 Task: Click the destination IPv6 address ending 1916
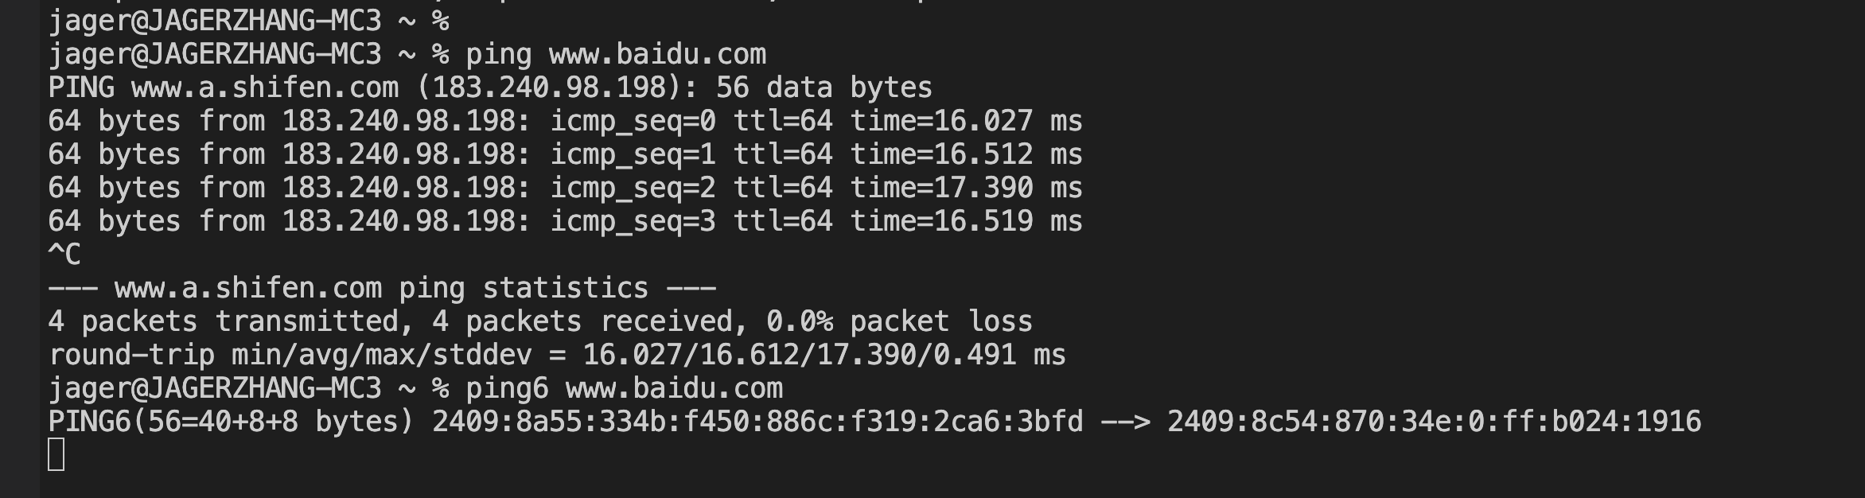coord(1434,422)
